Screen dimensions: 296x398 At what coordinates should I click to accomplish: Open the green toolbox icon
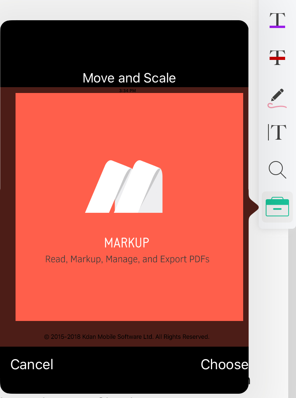pos(277,207)
